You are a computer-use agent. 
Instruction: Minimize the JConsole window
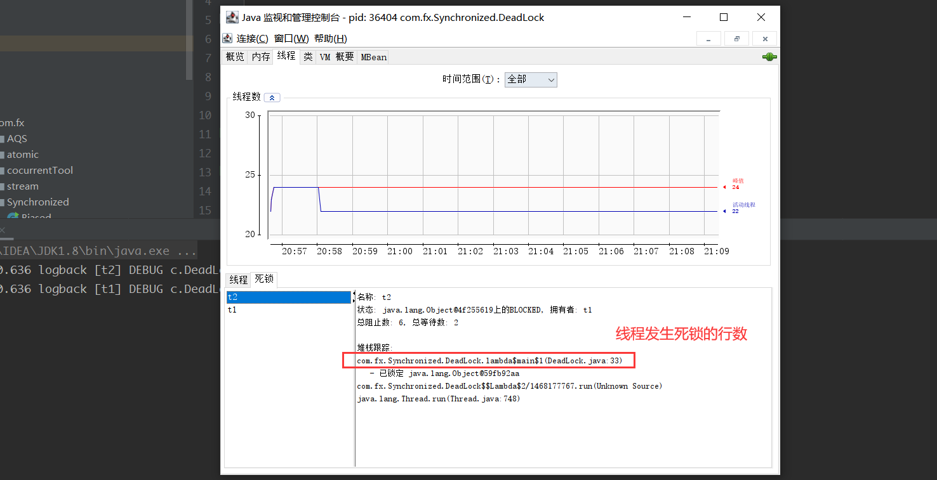(x=687, y=18)
